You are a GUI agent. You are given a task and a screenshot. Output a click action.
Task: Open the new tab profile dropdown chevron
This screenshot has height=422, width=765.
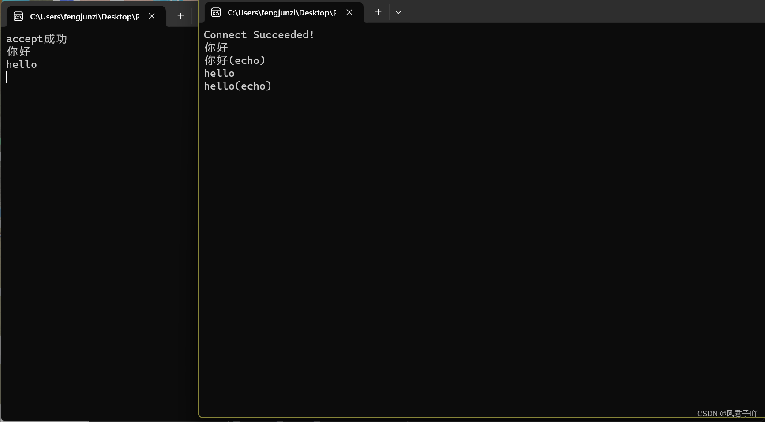398,12
